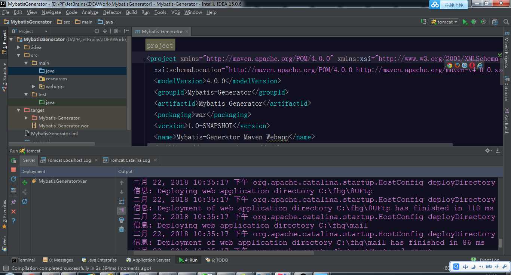Open the Application Servers tool window

click(x=148, y=260)
